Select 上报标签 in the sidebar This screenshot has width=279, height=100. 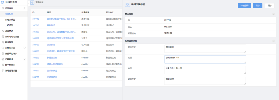coord(9,25)
